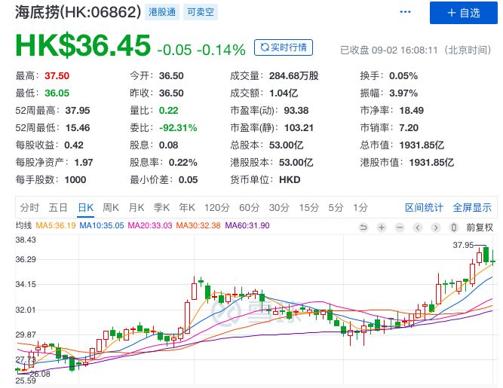Click the 港股通 tag
Viewport: 503px width, 388px height.
coord(162,12)
